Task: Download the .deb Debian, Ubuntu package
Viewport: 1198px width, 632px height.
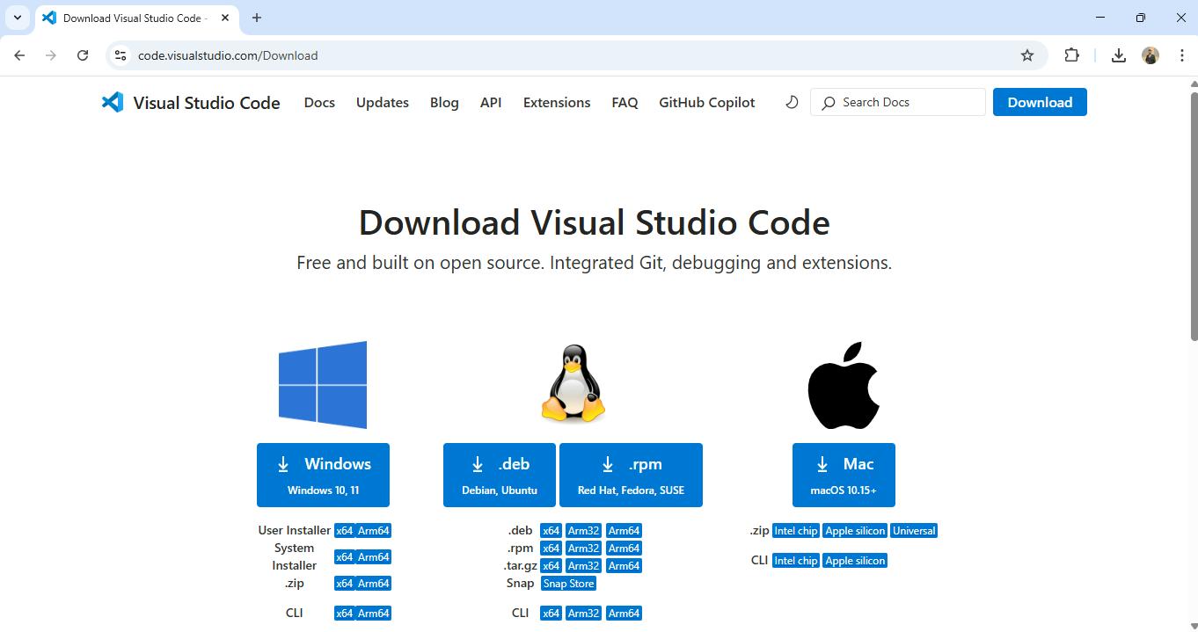Action: coord(499,475)
